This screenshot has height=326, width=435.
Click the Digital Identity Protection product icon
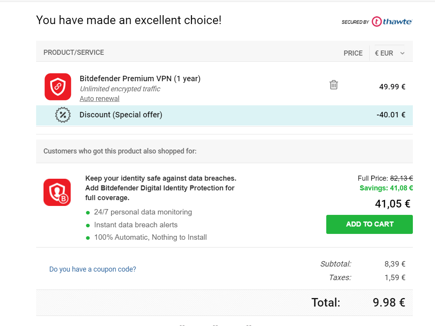click(57, 192)
